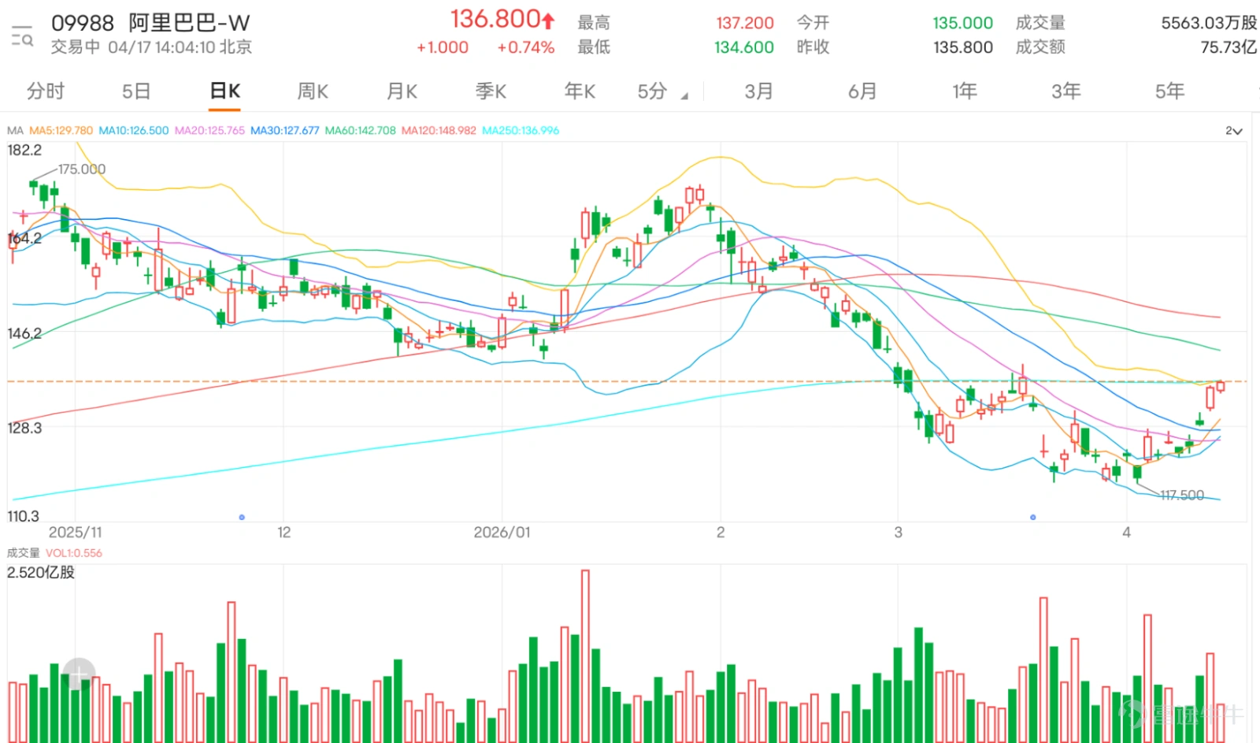Choose the 5年 range button
Screen dimensions: 1260x743
coord(1169,91)
